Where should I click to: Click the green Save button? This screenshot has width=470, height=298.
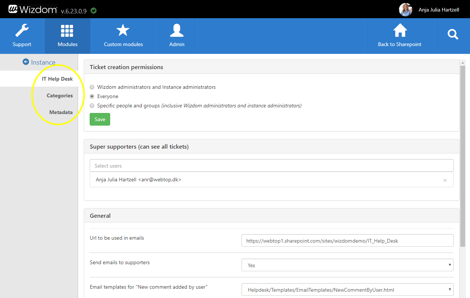(x=100, y=119)
